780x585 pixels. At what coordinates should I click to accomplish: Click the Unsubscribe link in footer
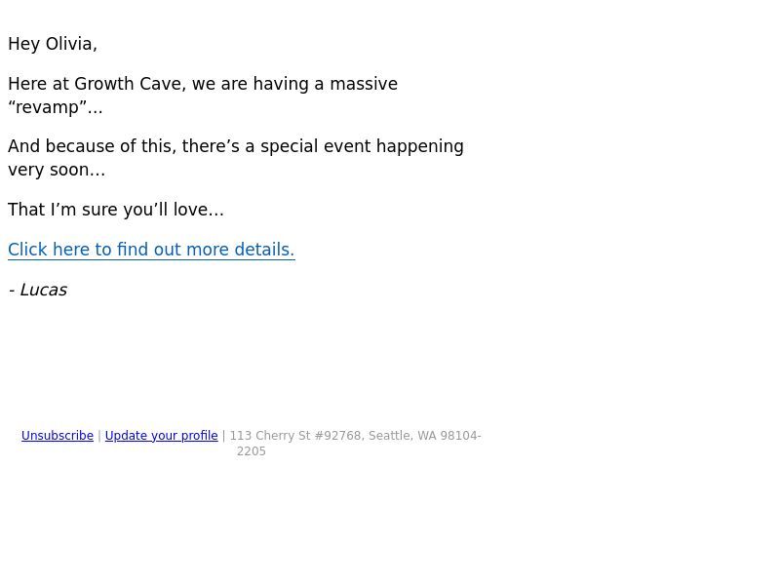click(x=58, y=436)
